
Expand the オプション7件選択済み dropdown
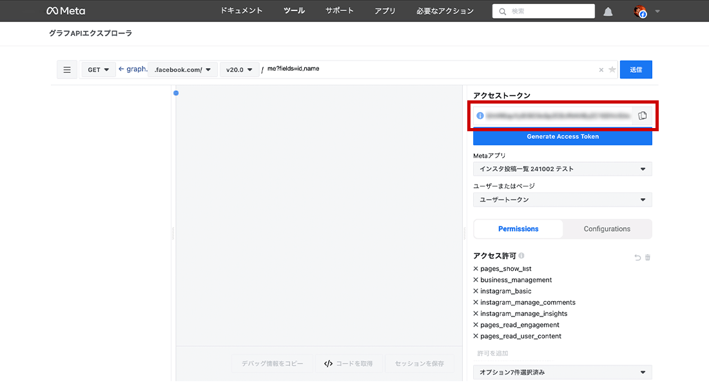[x=563, y=372]
